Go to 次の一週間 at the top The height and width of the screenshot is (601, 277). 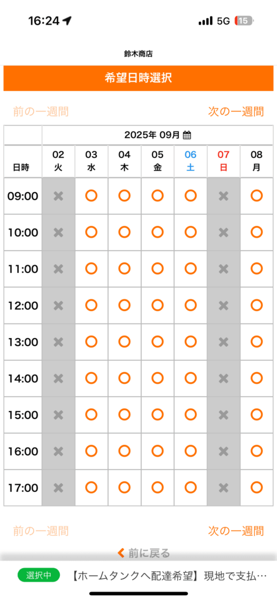click(236, 112)
